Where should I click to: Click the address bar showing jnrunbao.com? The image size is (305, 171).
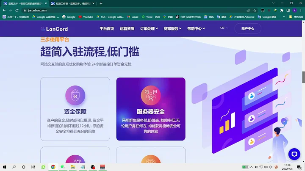(134, 10)
